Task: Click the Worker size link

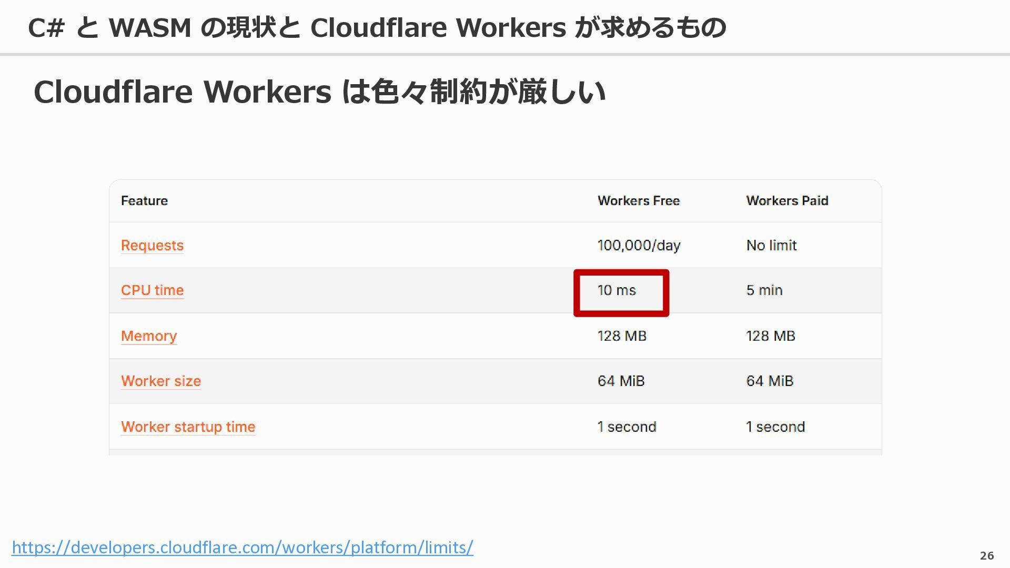Action: click(x=161, y=381)
